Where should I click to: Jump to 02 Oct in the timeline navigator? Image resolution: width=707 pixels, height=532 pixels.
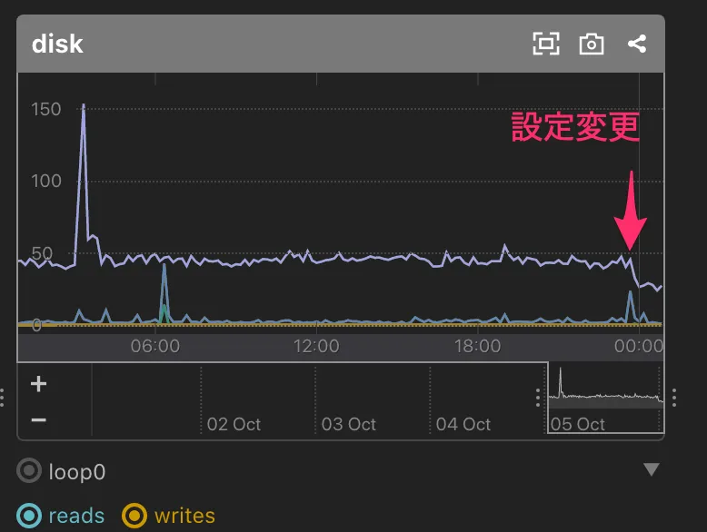pyautogui.click(x=234, y=424)
